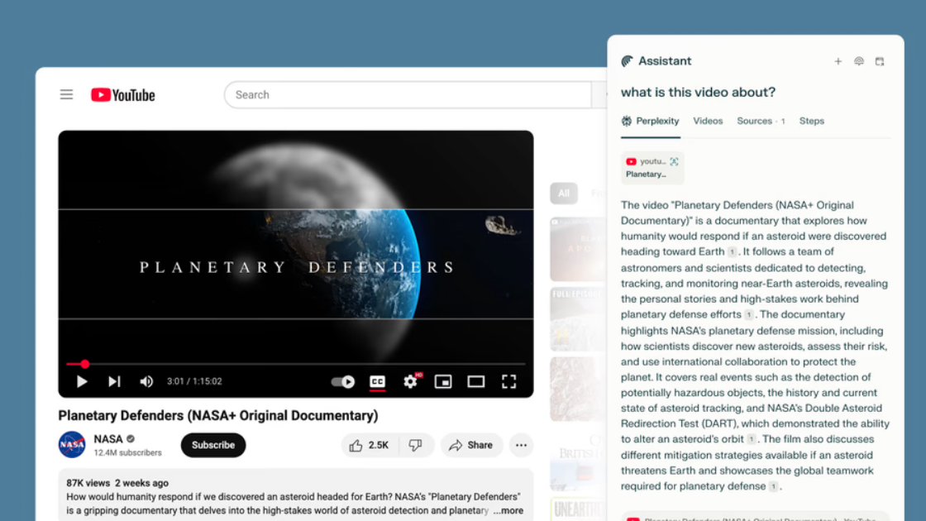Open NASA channel name link
The width and height of the screenshot is (926, 521).
click(108, 439)
